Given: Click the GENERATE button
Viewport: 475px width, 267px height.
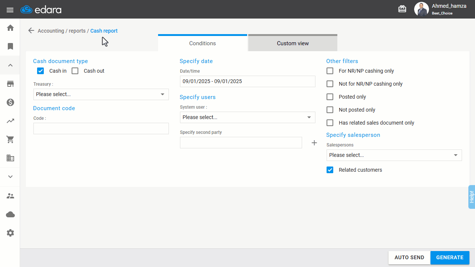Looking at the screenshot, I should pyautogui.click(x=450, y=257).
